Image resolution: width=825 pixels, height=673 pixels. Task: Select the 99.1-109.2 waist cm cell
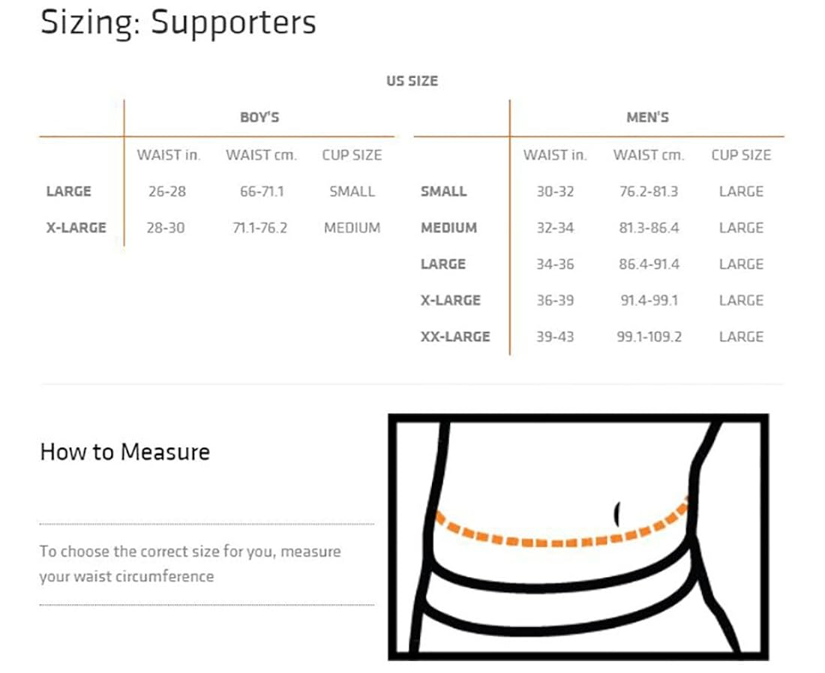coord(649,336)
